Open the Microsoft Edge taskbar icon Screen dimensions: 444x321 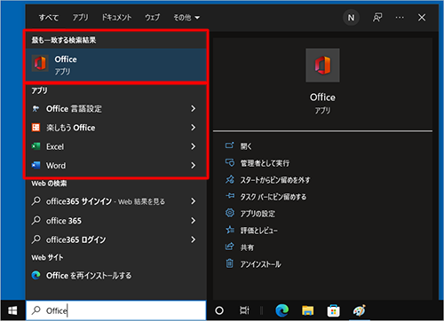coord(281,310)
